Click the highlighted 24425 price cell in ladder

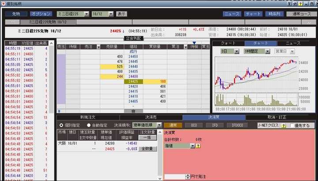(133, 81)
